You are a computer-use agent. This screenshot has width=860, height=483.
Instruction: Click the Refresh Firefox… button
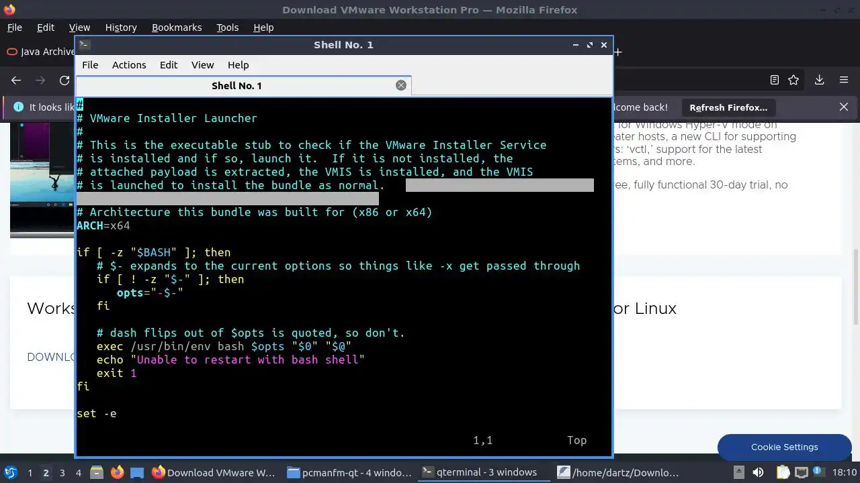click(728, 107)
